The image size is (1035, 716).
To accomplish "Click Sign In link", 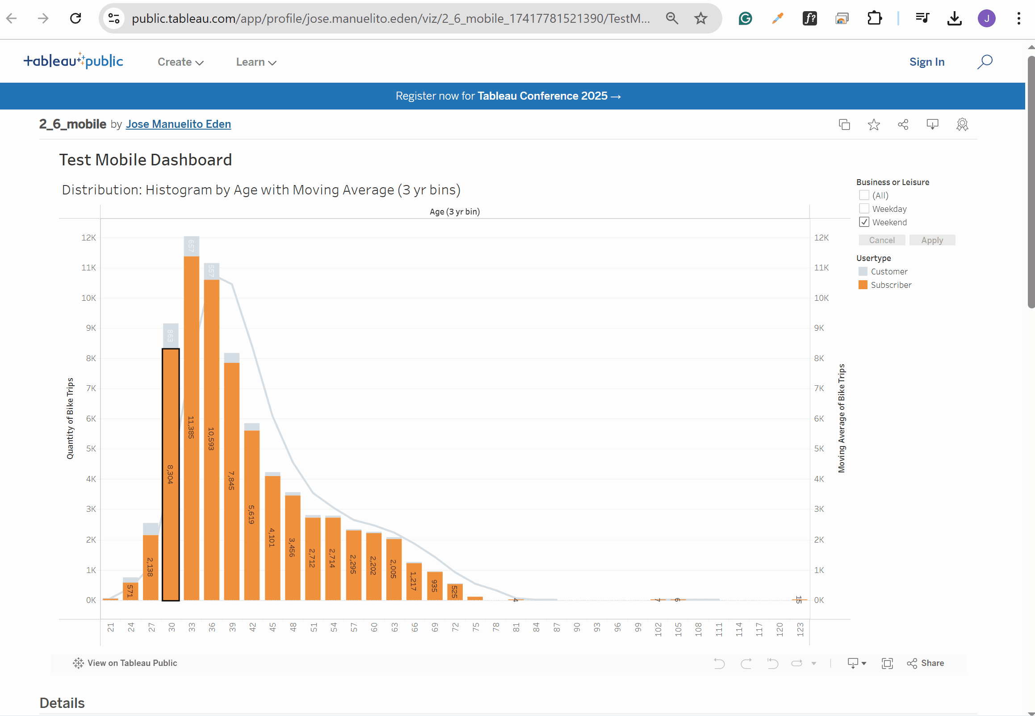I will click(x=926, y=62).
